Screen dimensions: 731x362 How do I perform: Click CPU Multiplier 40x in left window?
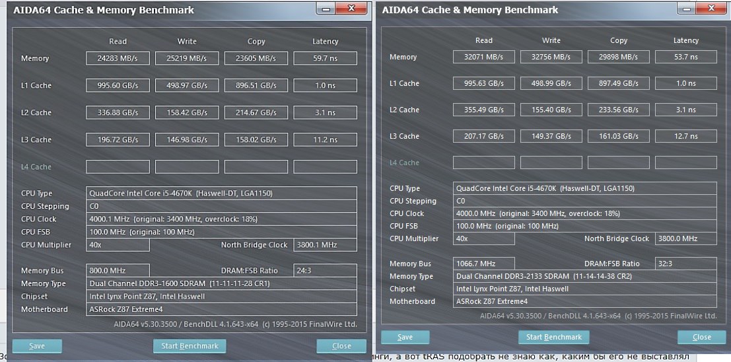coord(118,245)
